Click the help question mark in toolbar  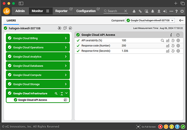click(177, 11)
